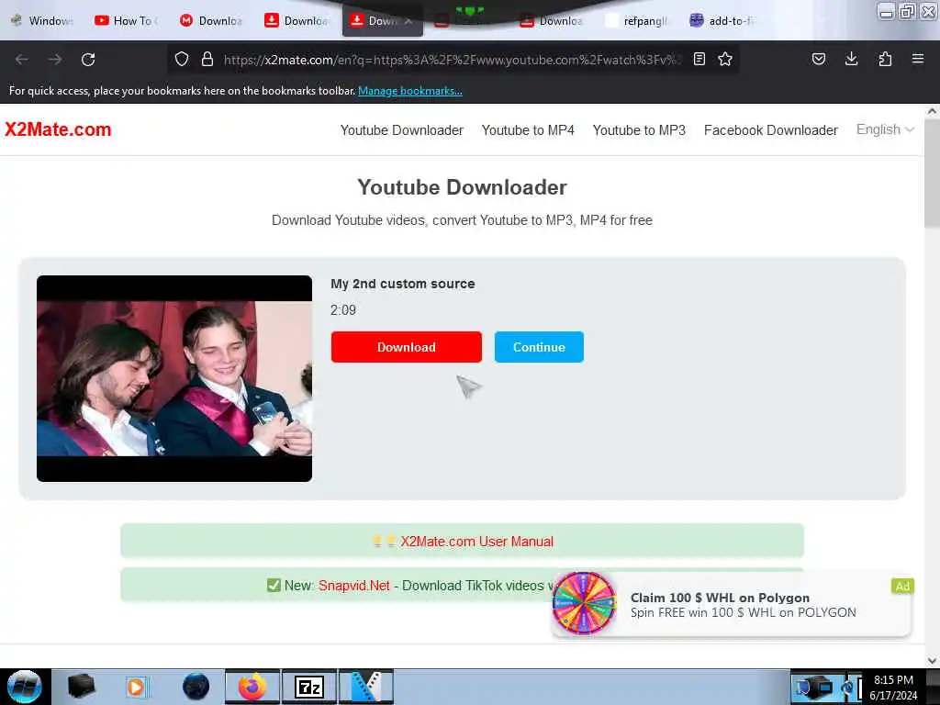The image size is (940, 705).
Task: Switch to the refpangll tab
Action: (638, 21)
